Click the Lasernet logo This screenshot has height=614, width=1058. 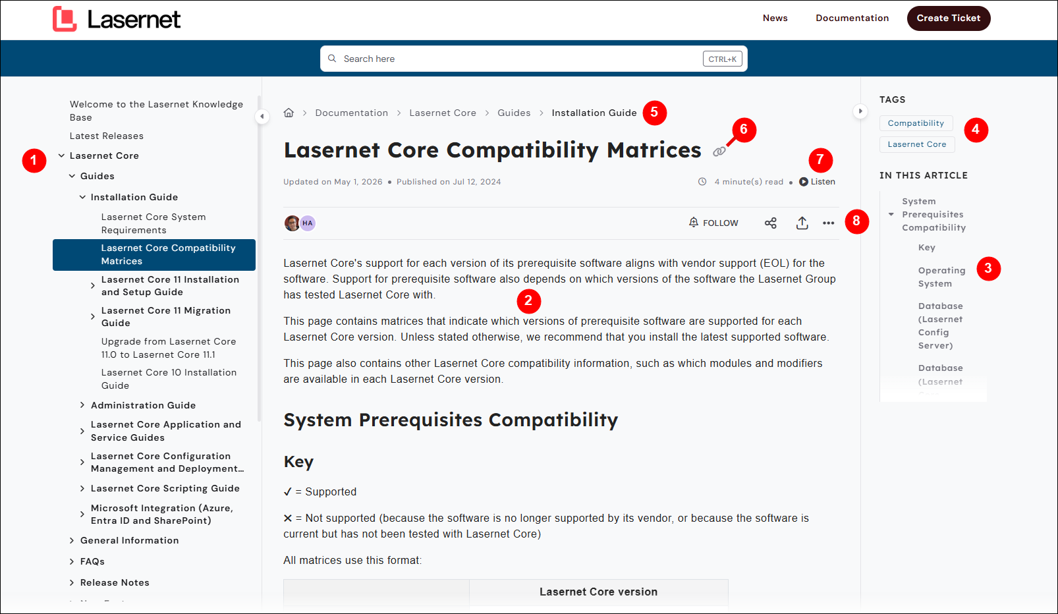pyautogui.click(x=117, y=19)
